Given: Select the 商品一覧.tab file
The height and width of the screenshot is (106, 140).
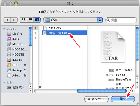Looking at the screenshot, I should (64, 33).
